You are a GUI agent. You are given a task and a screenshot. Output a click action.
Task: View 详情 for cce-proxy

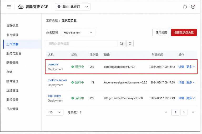(x=181, y=98)
